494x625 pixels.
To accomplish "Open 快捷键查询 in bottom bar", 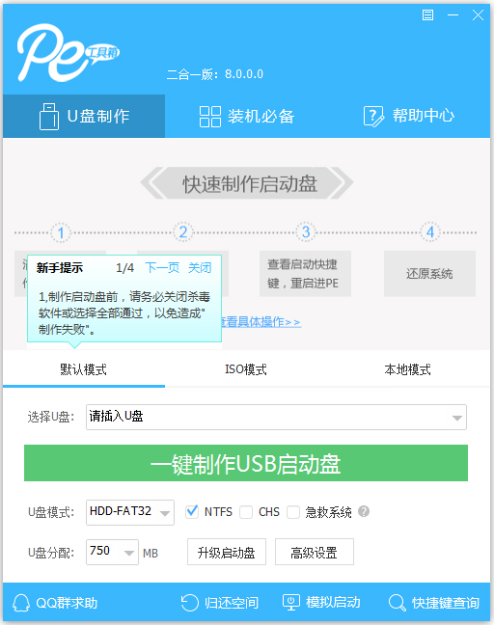I will [434, 603].
